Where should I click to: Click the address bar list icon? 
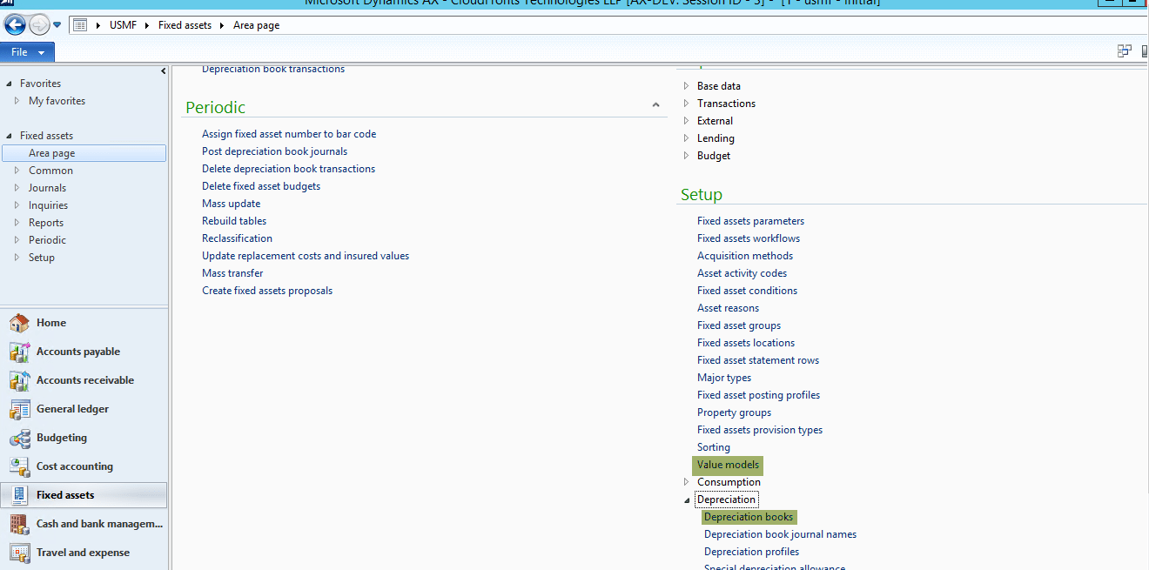click(x=80, y=25)
